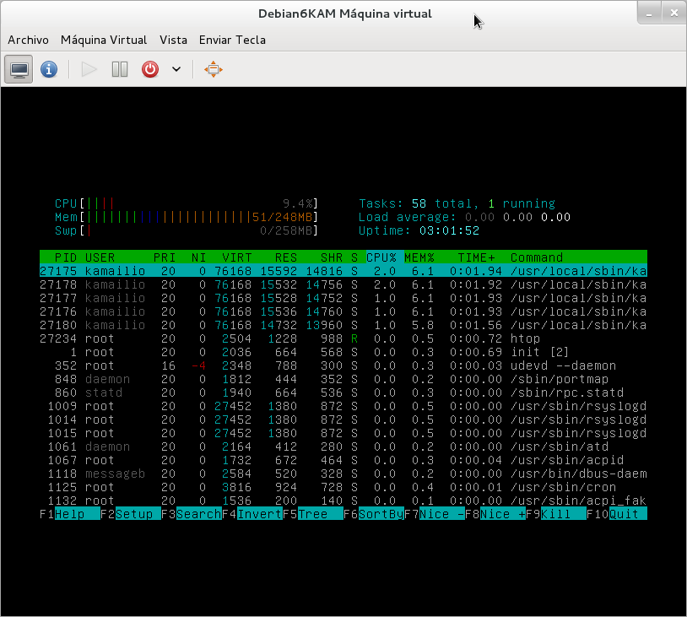
Task: Select the udevd --daemon process row
Action: point(343,365)
